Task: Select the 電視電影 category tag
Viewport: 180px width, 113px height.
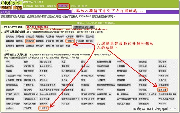Action: [40, 41]
